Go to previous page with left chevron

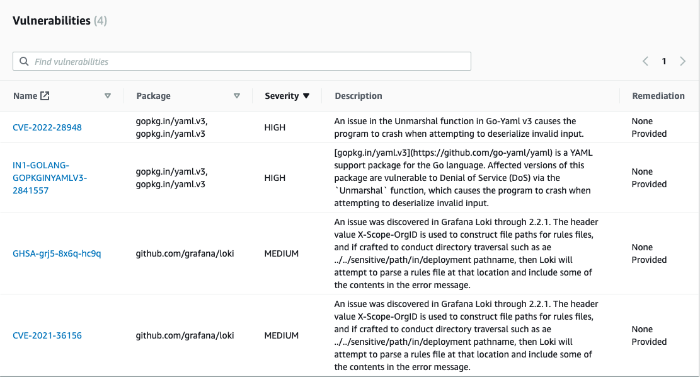[645, 61]
